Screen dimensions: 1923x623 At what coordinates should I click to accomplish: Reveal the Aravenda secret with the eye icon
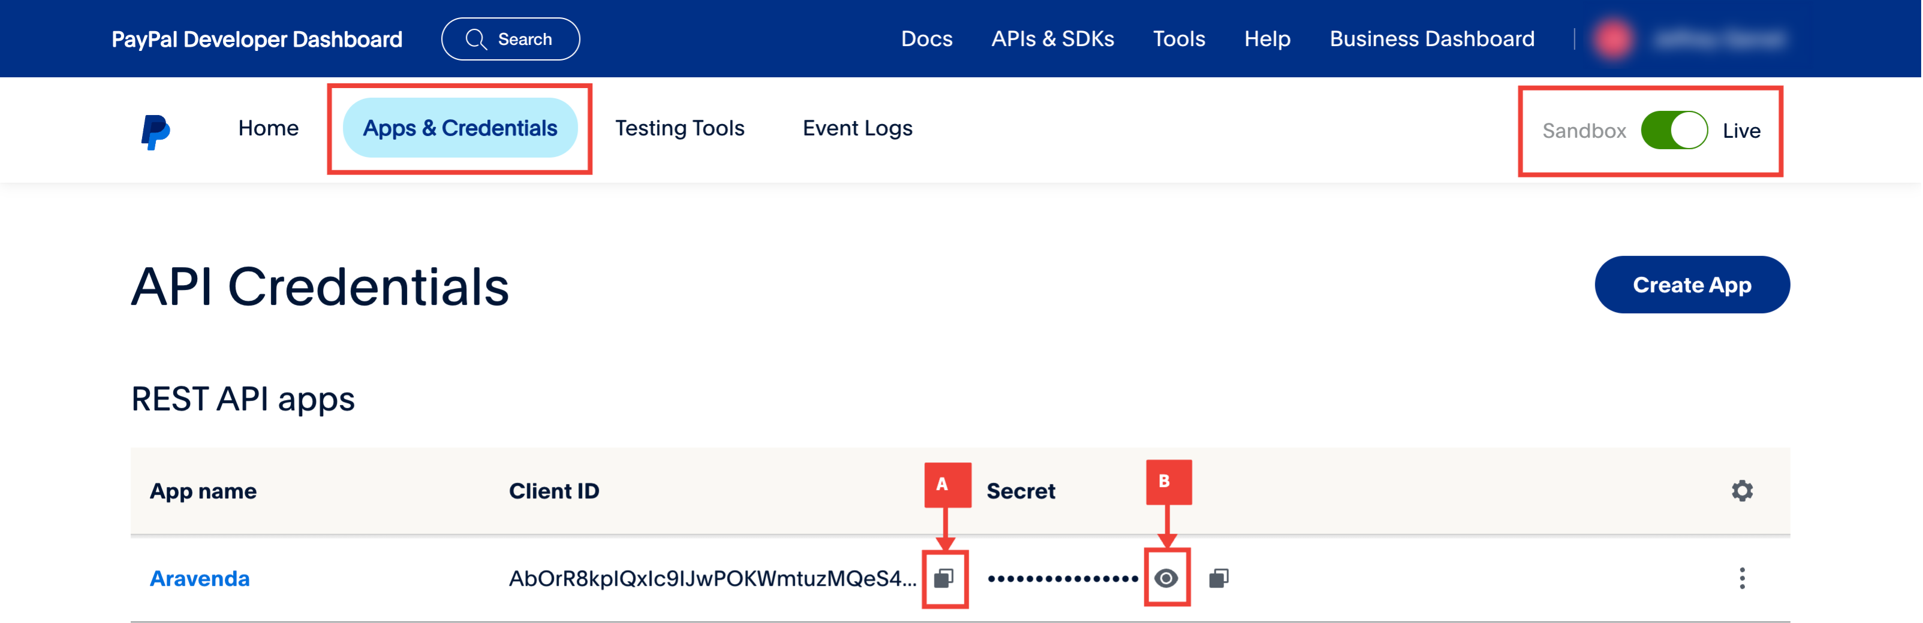click(x=1166, y=578)
